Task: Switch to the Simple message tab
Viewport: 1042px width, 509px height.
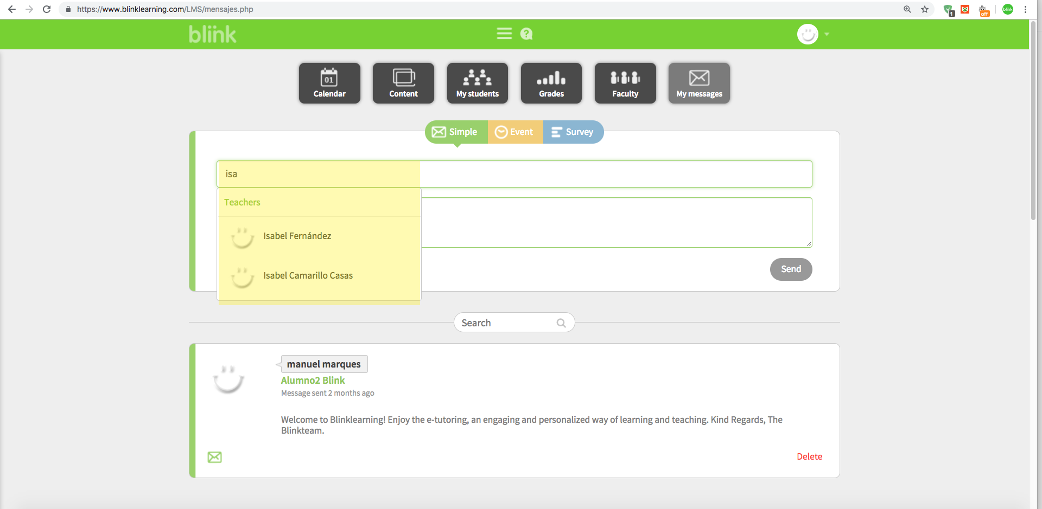Action: point(456,132)
